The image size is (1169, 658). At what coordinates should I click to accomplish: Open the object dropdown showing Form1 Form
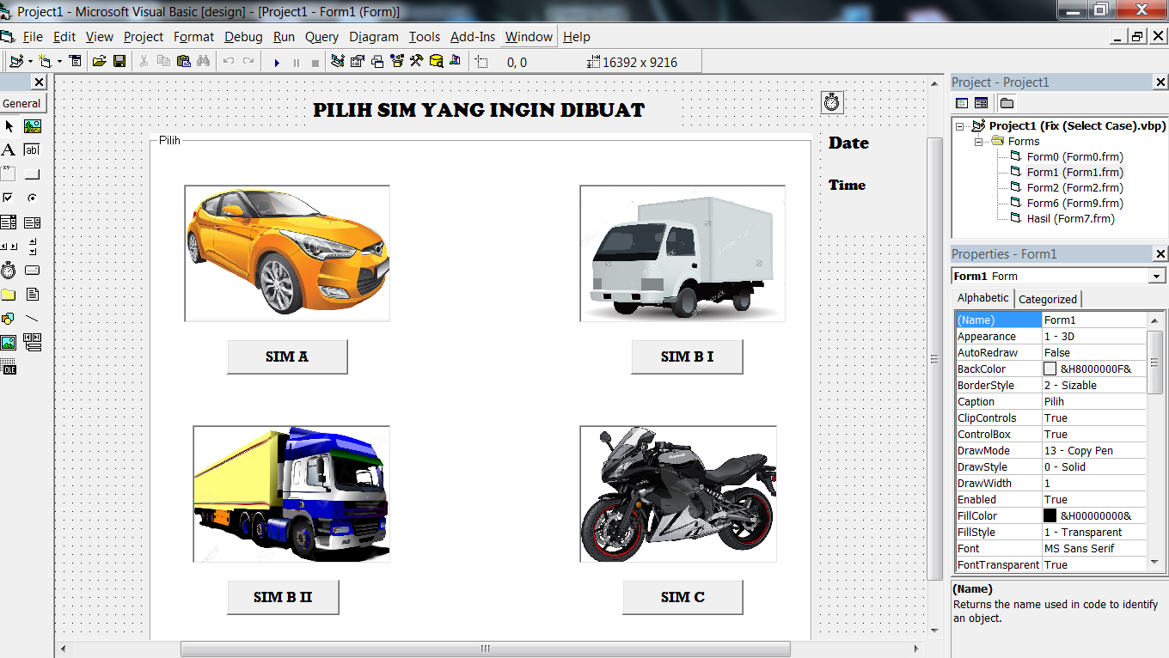tap(1156, 276)
